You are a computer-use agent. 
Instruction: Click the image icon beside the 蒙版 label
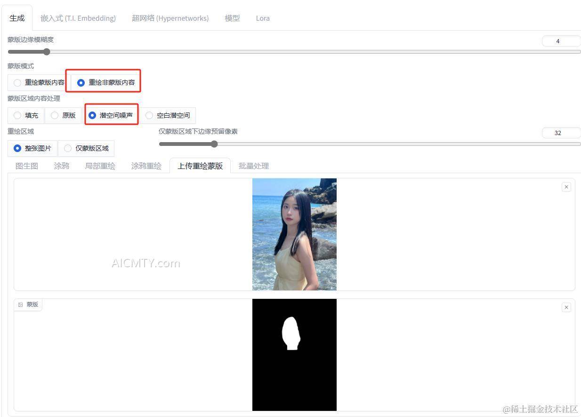pyautogui.click(x=20, y=304)
